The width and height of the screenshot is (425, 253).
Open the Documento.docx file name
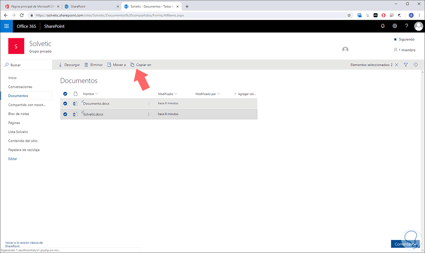(x=96, y=103)
